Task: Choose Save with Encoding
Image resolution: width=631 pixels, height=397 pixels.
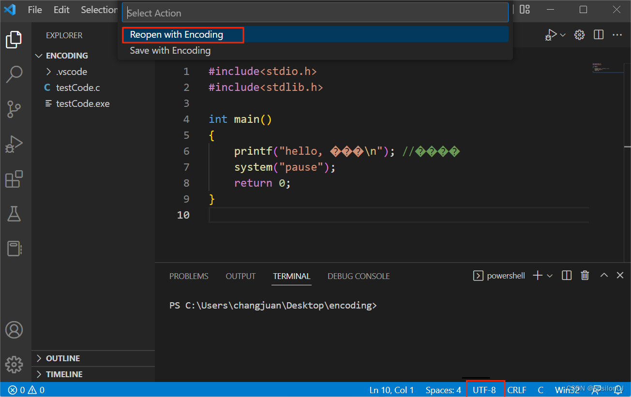Action: point(315,50)
